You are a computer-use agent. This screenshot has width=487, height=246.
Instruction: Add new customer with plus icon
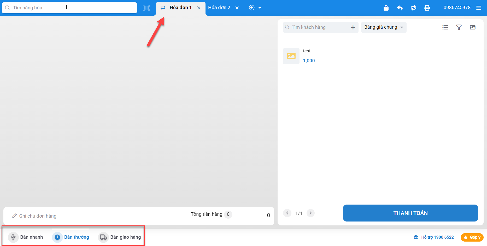click(353, 27)
